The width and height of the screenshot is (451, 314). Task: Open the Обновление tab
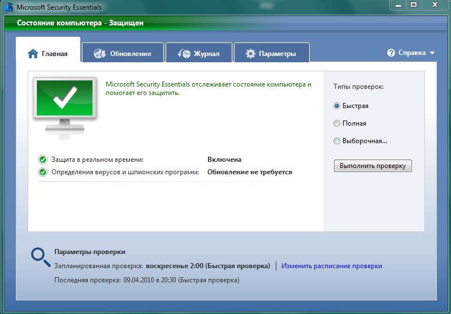point(123,53)
